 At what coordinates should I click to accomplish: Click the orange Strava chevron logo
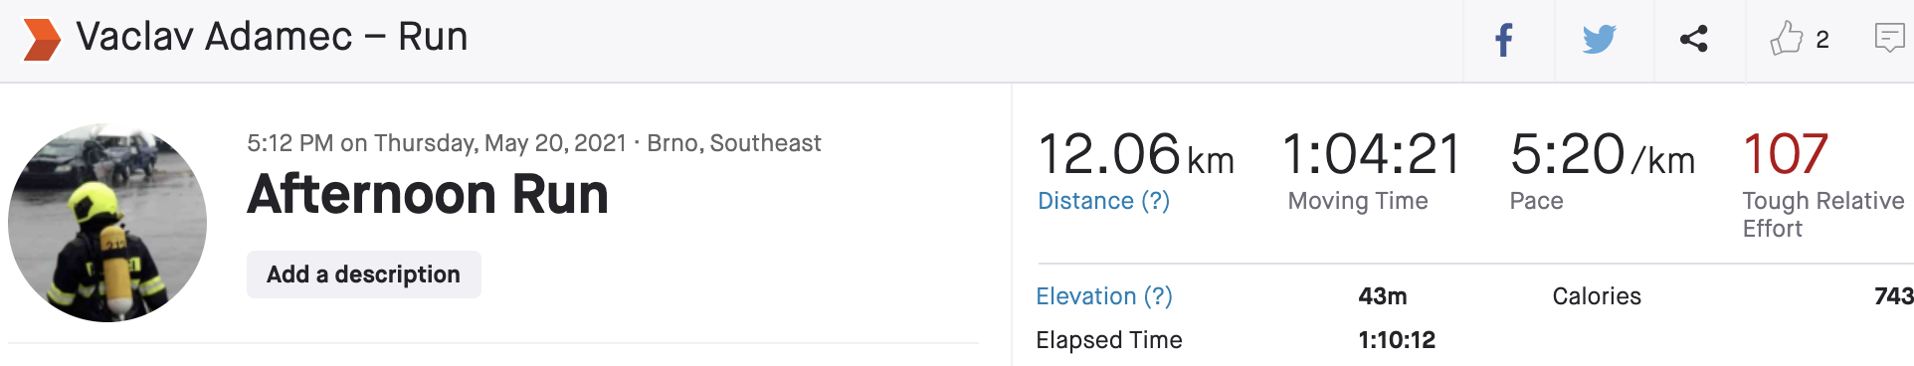42,40
